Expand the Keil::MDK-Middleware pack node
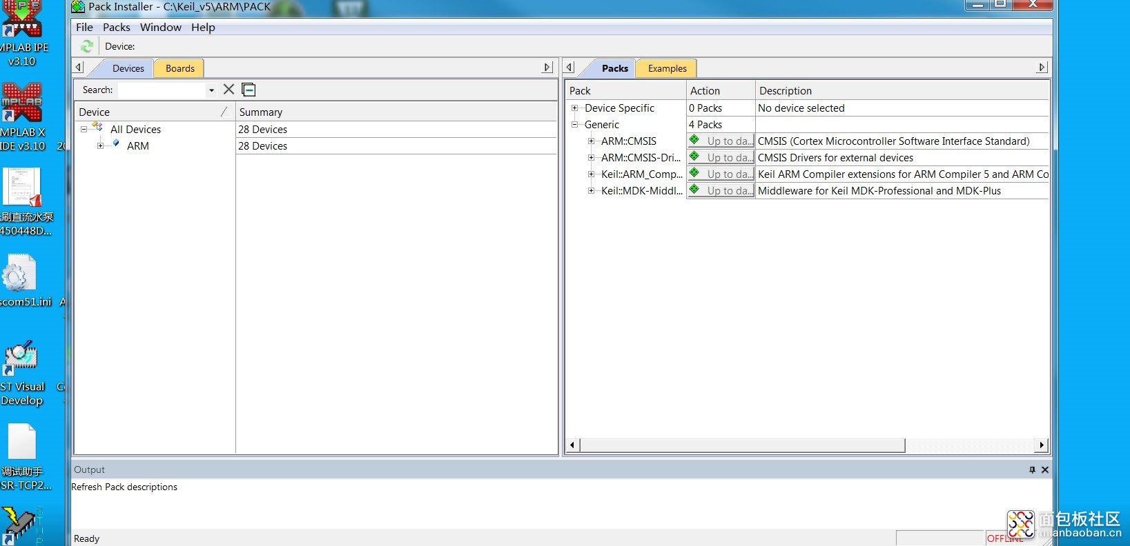 591,191
